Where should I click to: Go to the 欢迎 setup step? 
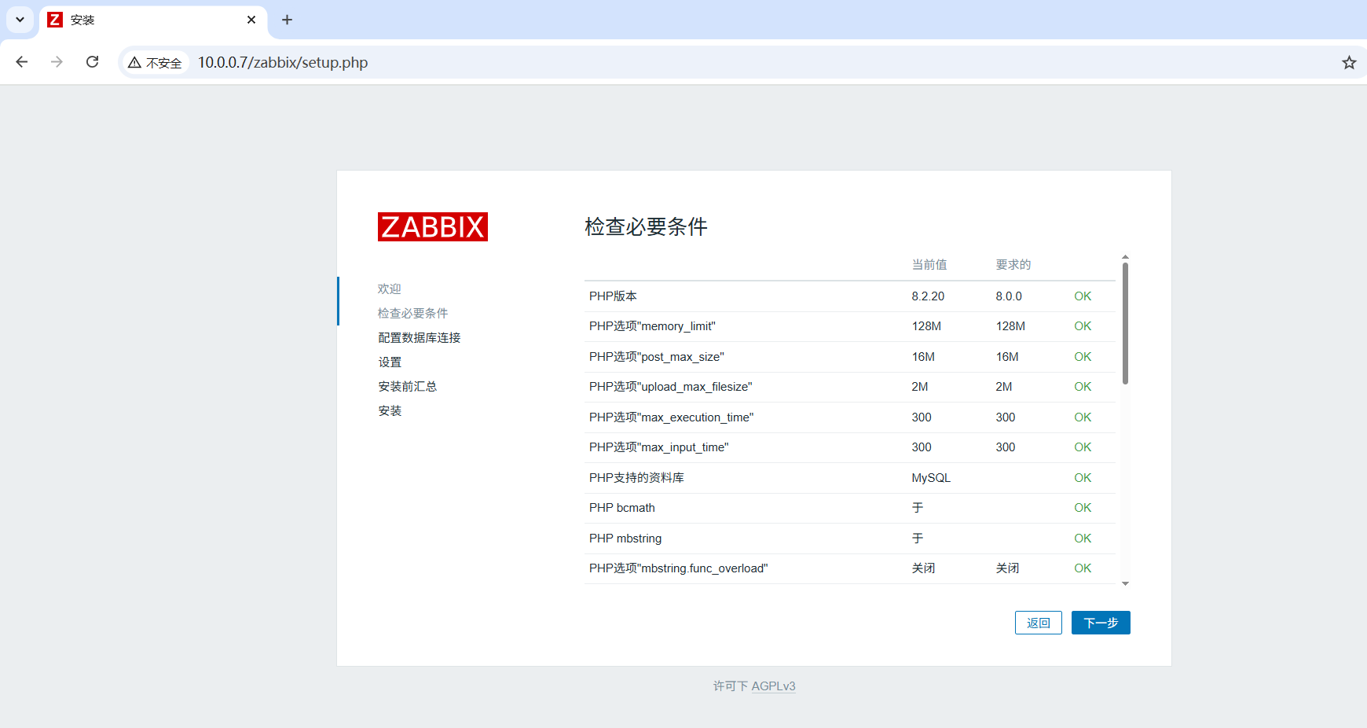390,289
